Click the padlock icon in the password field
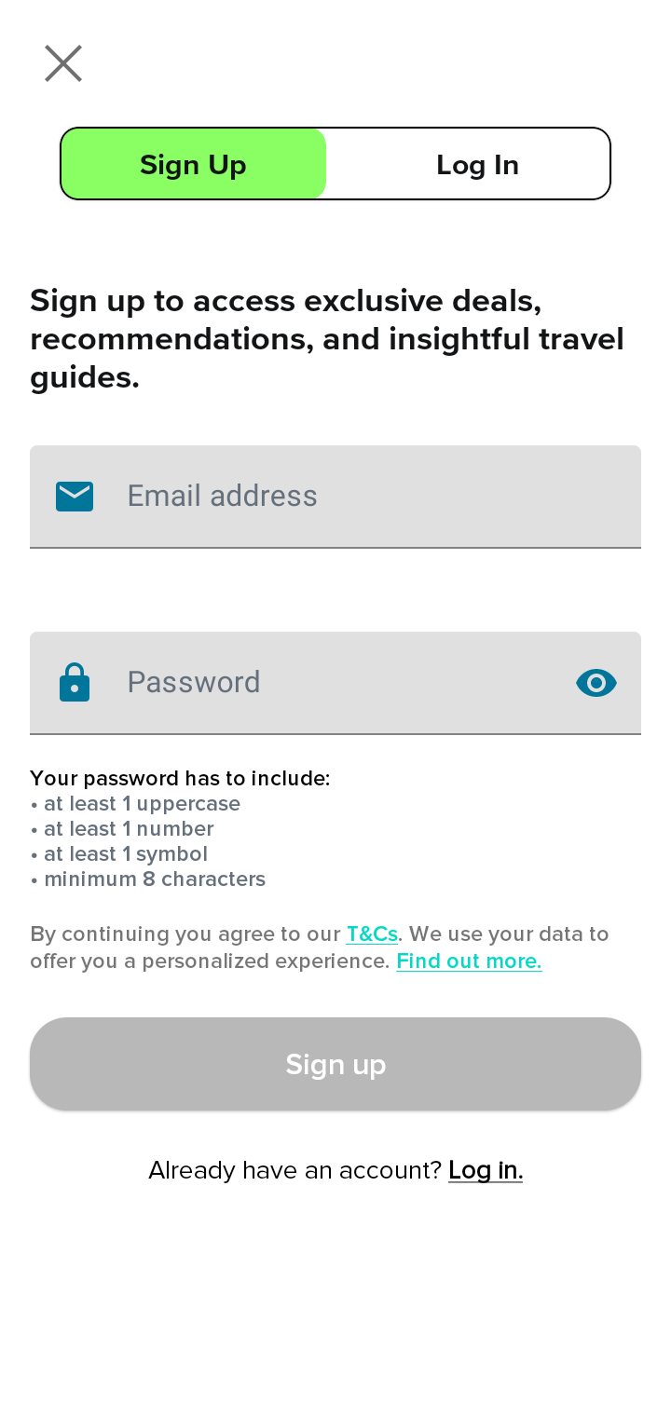This screenshot has height=1404, width=671. tap(75, 682)
